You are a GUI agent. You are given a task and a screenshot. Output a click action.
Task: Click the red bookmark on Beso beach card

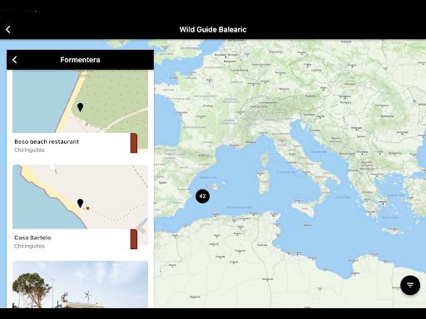(134, 143)
